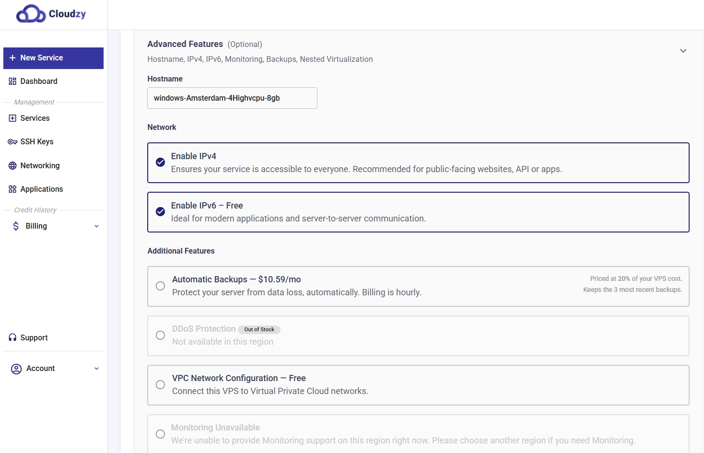Expand the Account menu chevron
The image size is (704, 453).
96,369
